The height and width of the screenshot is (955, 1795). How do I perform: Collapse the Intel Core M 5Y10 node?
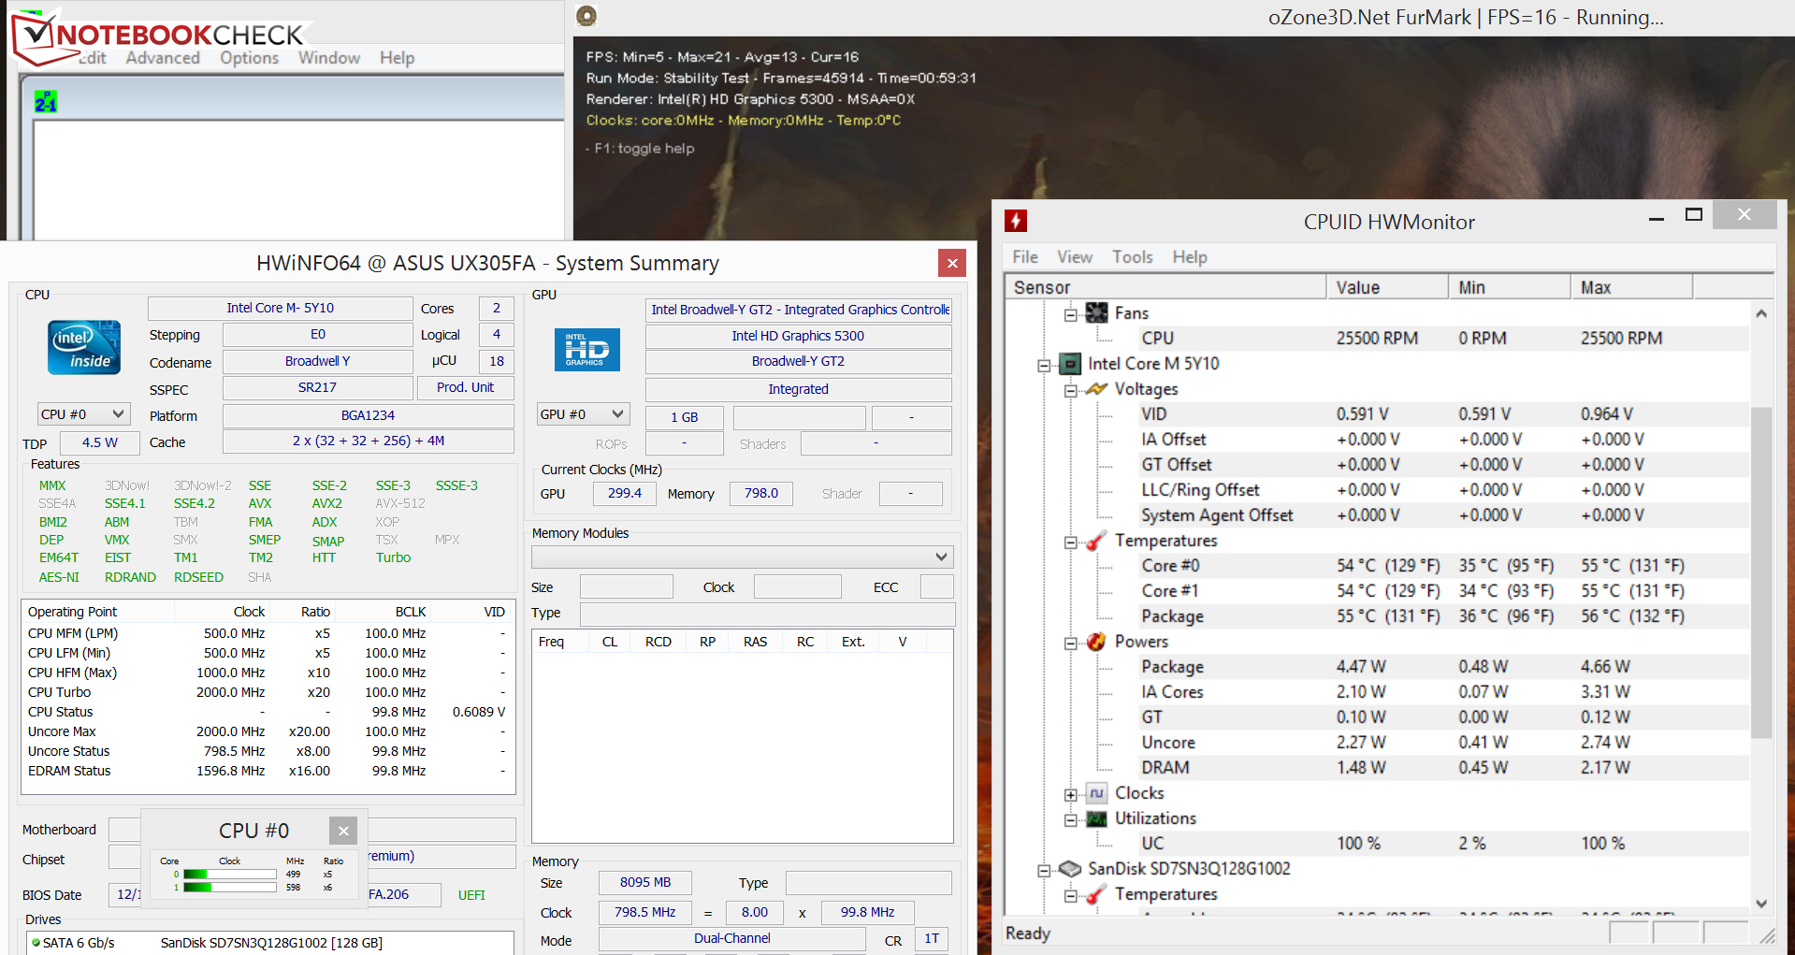[1044, 365]
